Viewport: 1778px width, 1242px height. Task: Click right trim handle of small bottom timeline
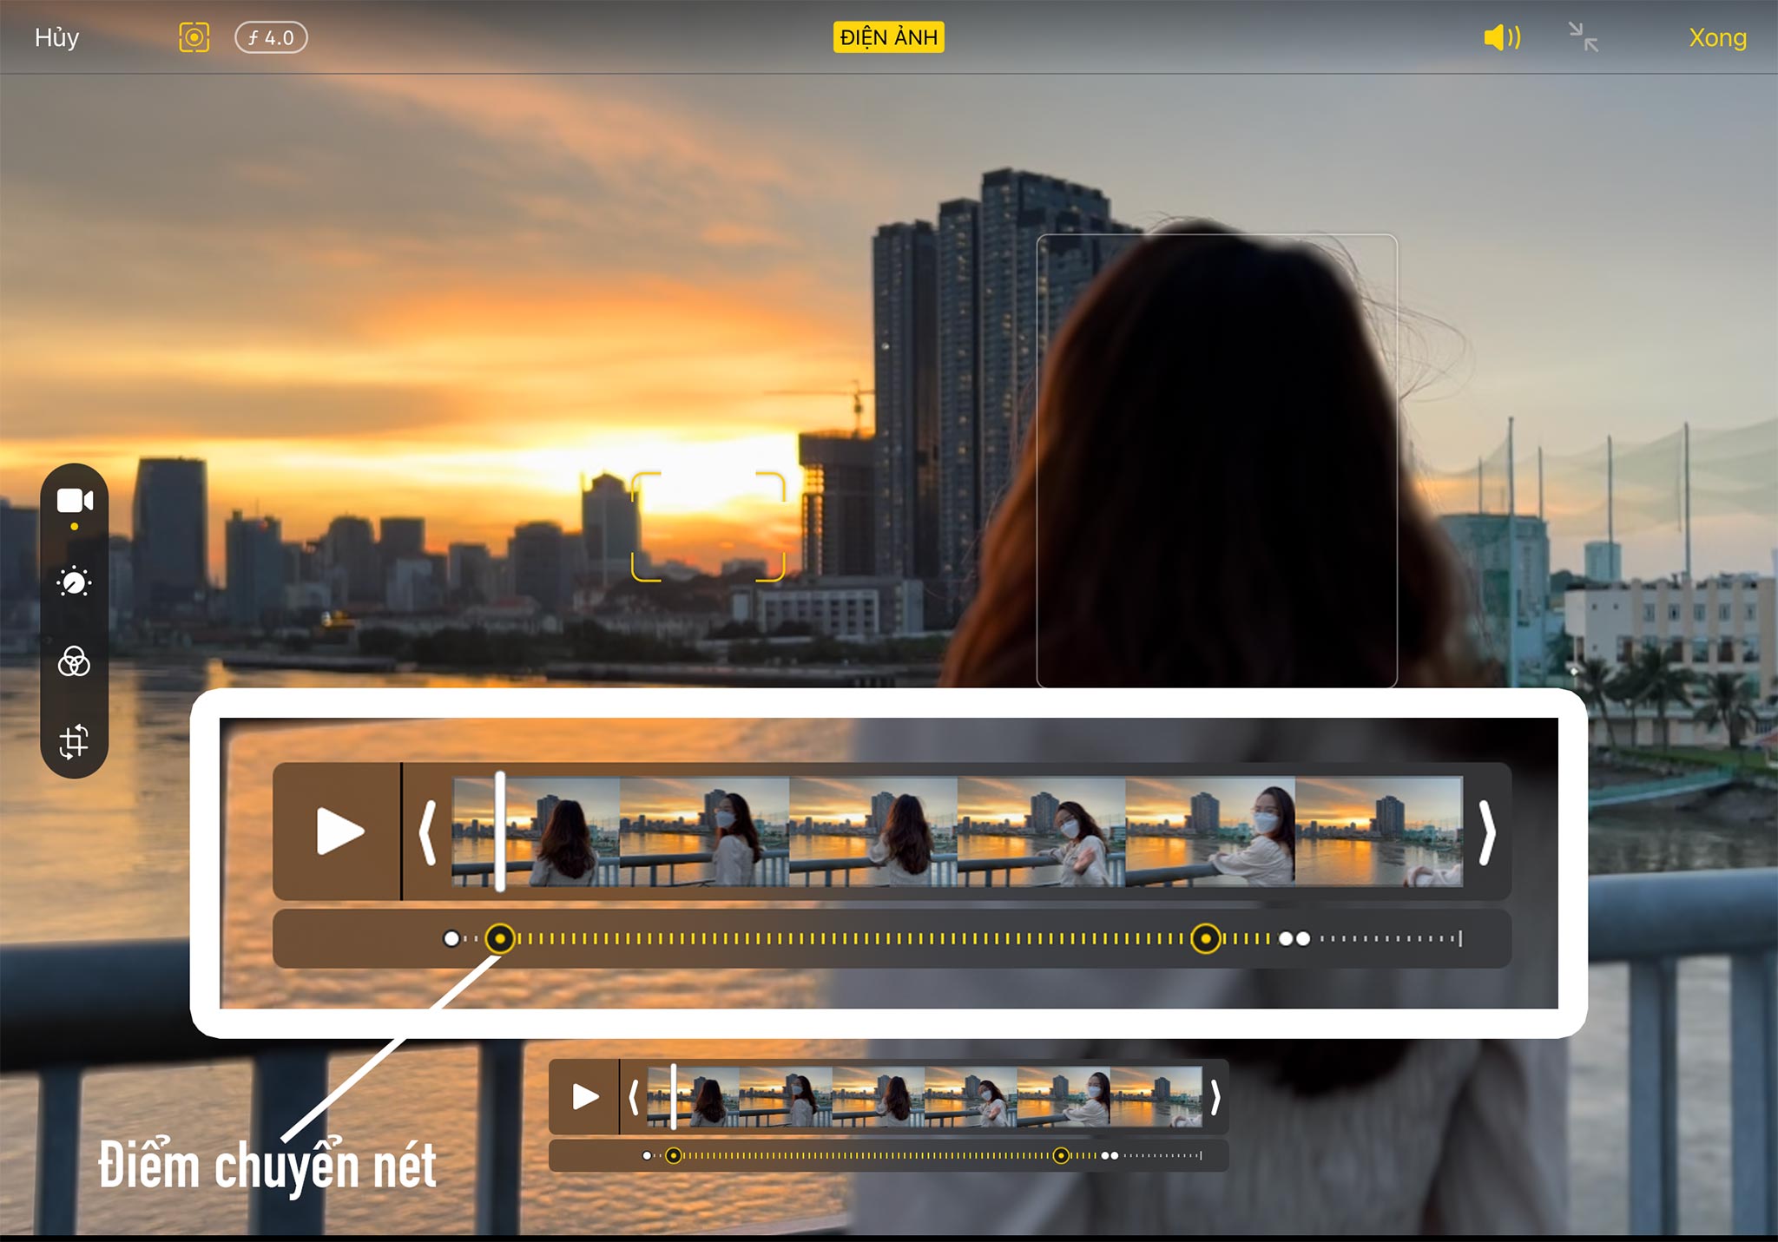[1215, 1097]
